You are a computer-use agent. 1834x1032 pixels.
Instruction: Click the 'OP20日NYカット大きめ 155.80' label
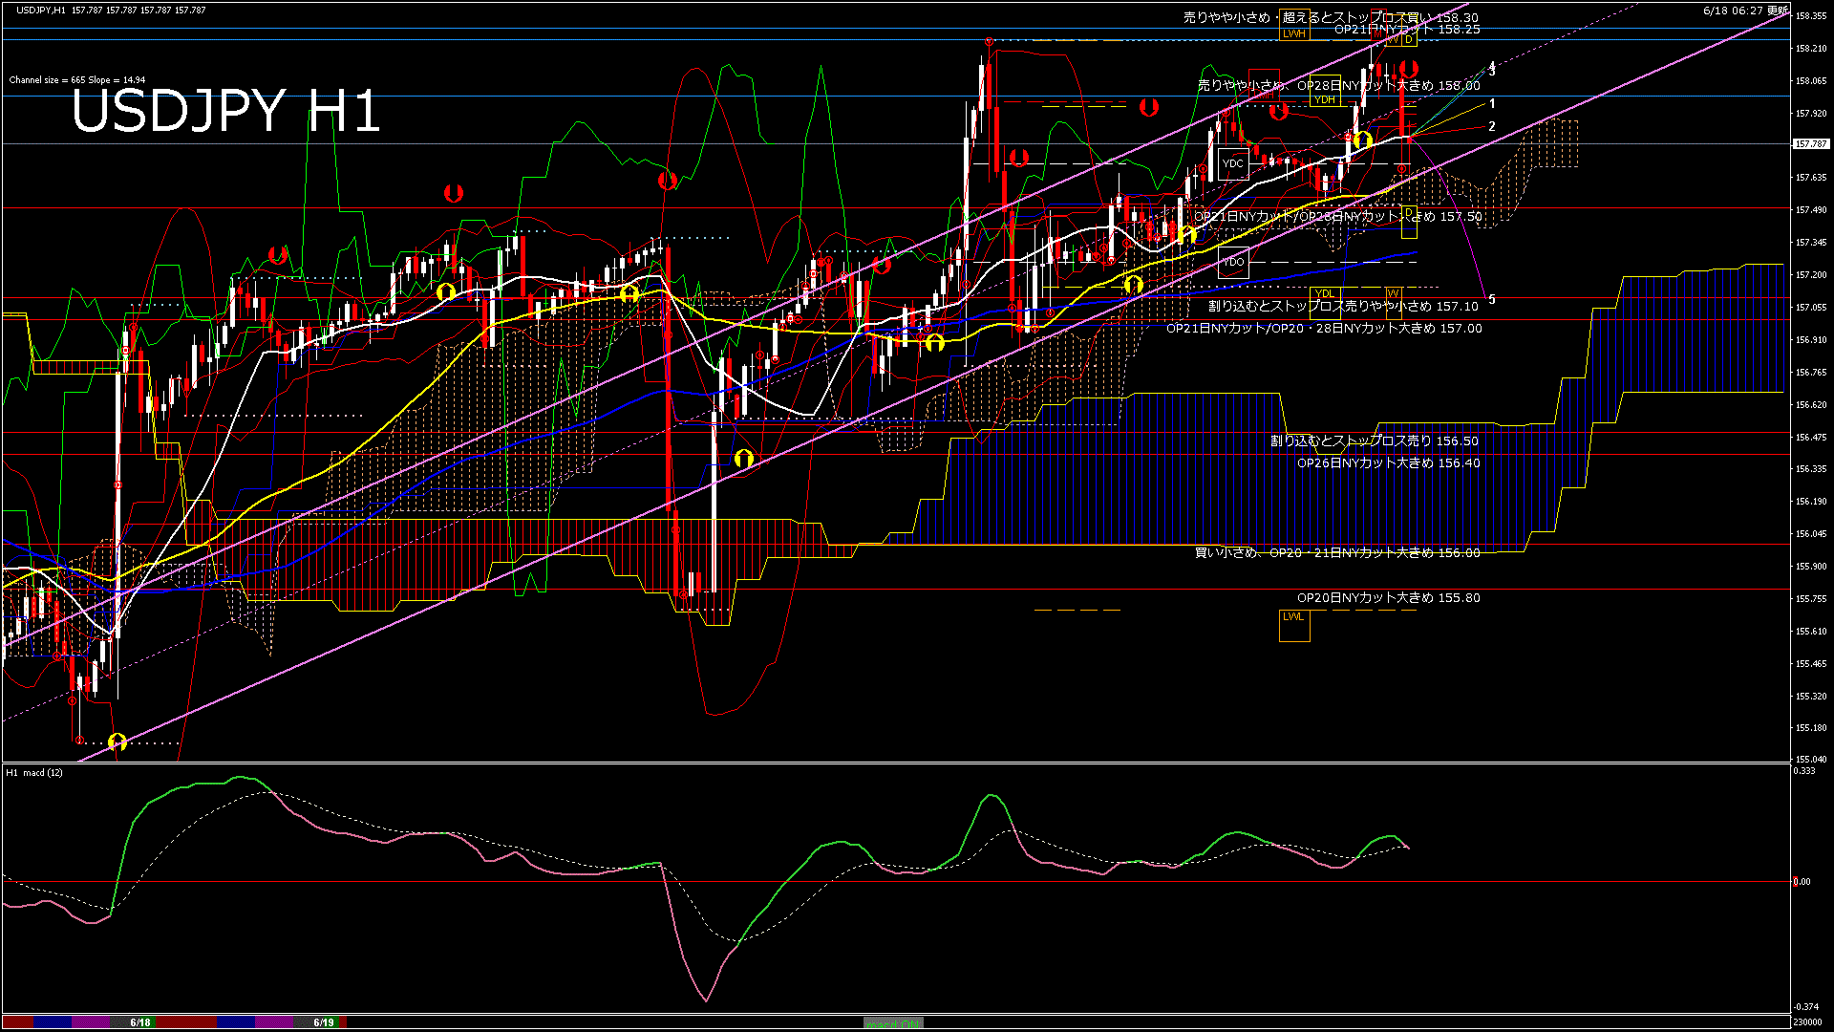1388,597
